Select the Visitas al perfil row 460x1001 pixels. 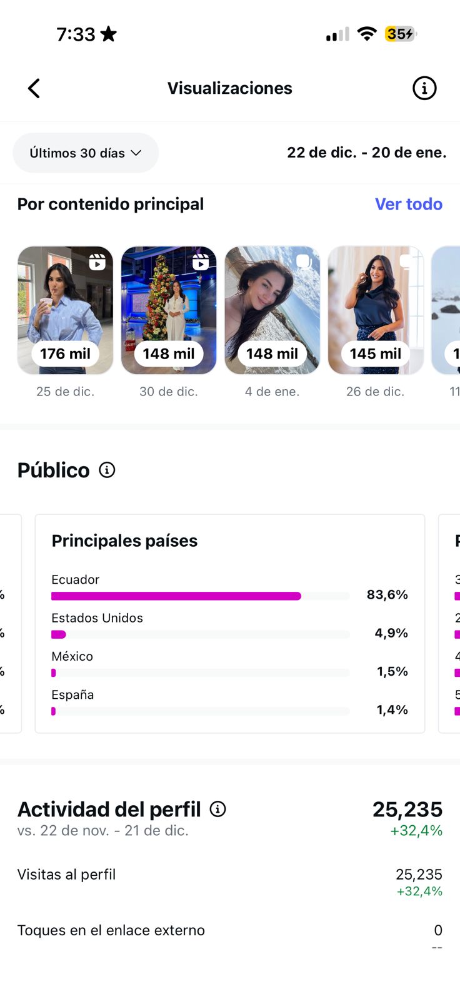(229, 882)
